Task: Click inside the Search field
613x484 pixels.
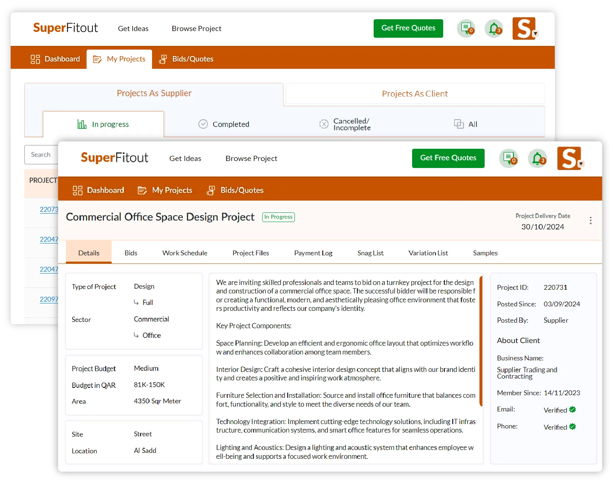Action: click(41, 155)
